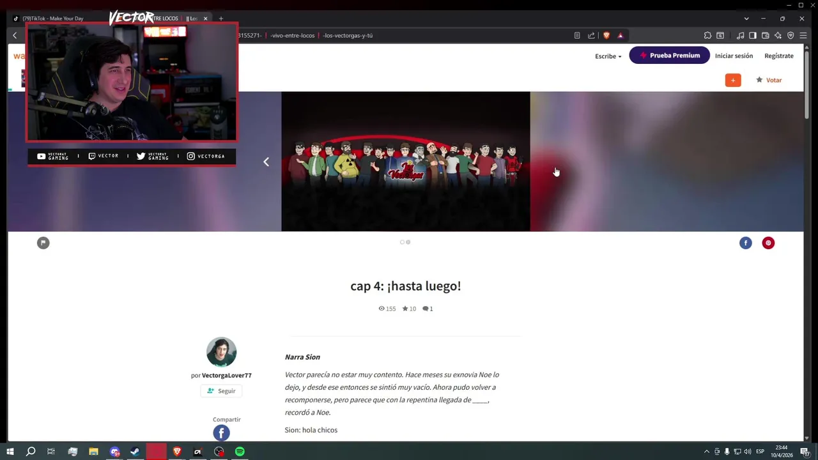Screen dimensions: 818x460
Task: Go back with the browser back arrow
Action: 15,36
